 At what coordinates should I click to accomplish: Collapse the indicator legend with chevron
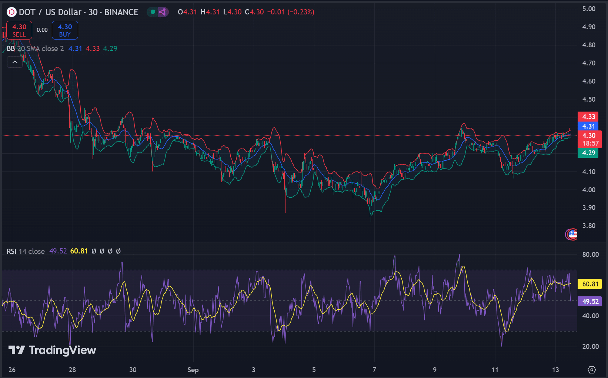(x=15, y=62)
